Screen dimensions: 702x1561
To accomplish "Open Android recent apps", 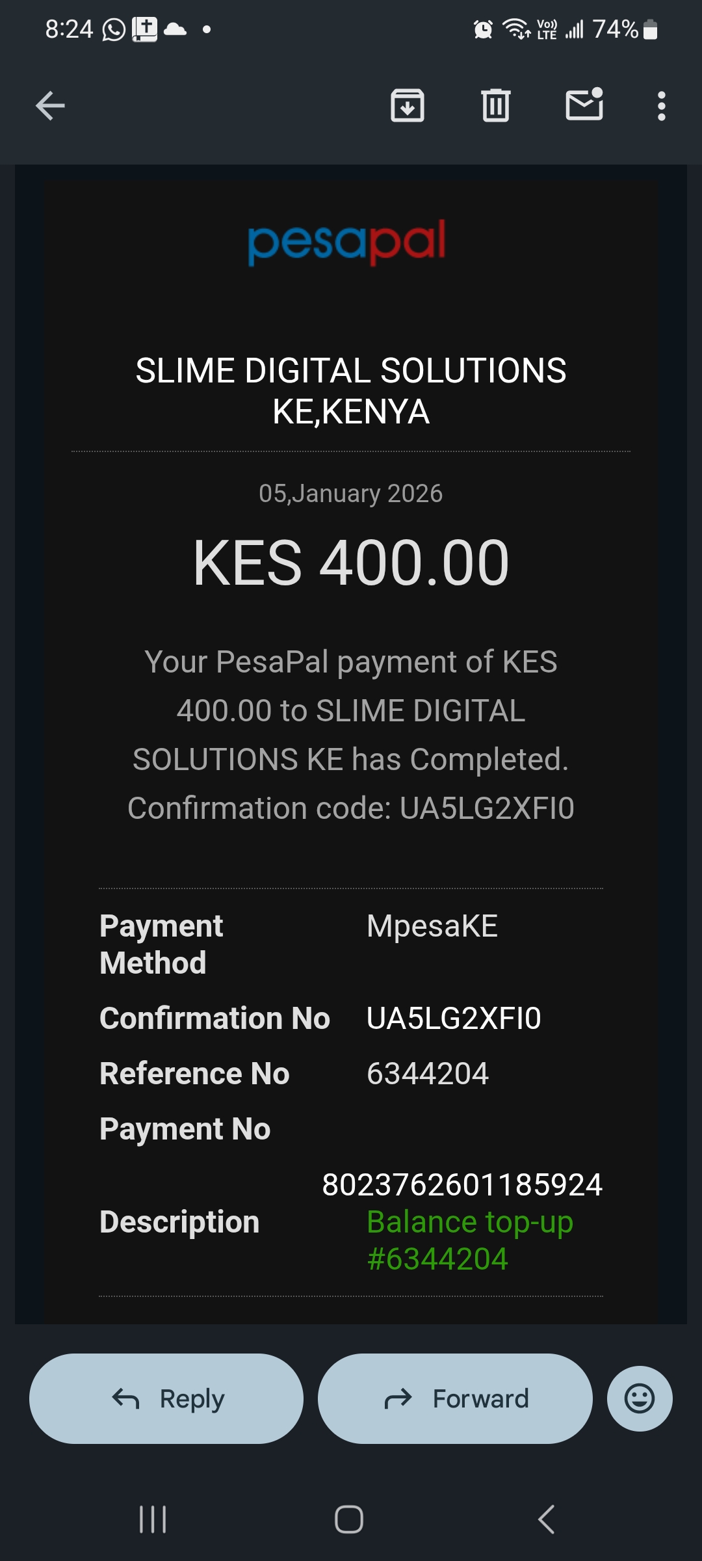I will pos(153,1519).
